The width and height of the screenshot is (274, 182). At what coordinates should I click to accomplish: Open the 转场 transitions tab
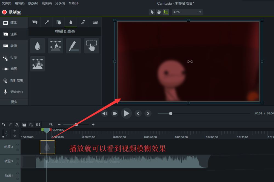[14, 46]
